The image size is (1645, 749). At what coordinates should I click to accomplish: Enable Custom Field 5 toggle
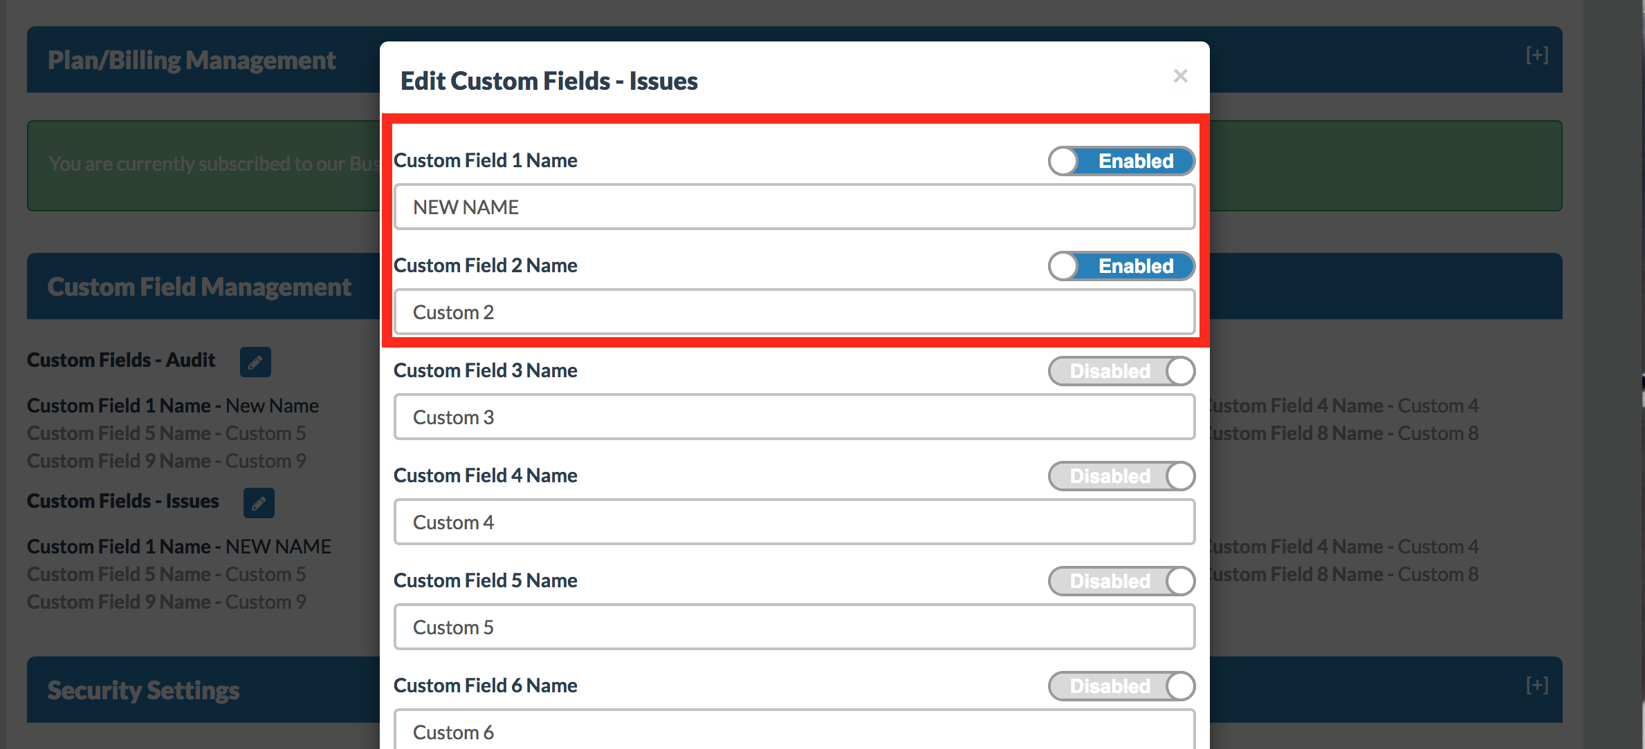pos(1121,581)
